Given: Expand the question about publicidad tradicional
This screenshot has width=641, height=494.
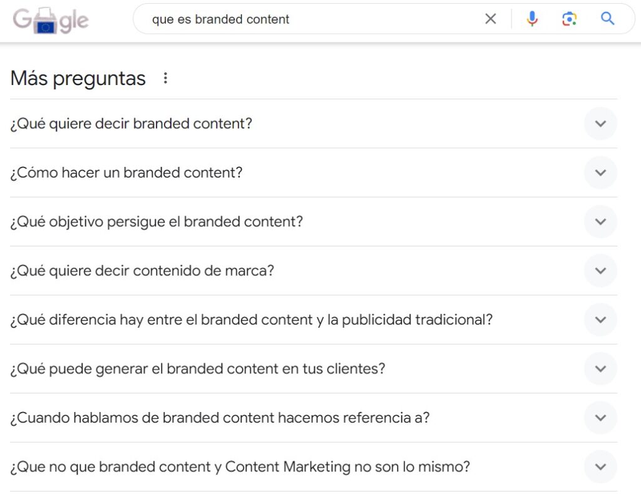Looking at the screenshot, I should click(x=600, y=320).
